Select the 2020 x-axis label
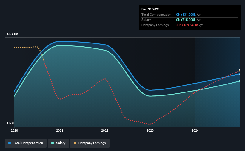 (x=14, y=130)
